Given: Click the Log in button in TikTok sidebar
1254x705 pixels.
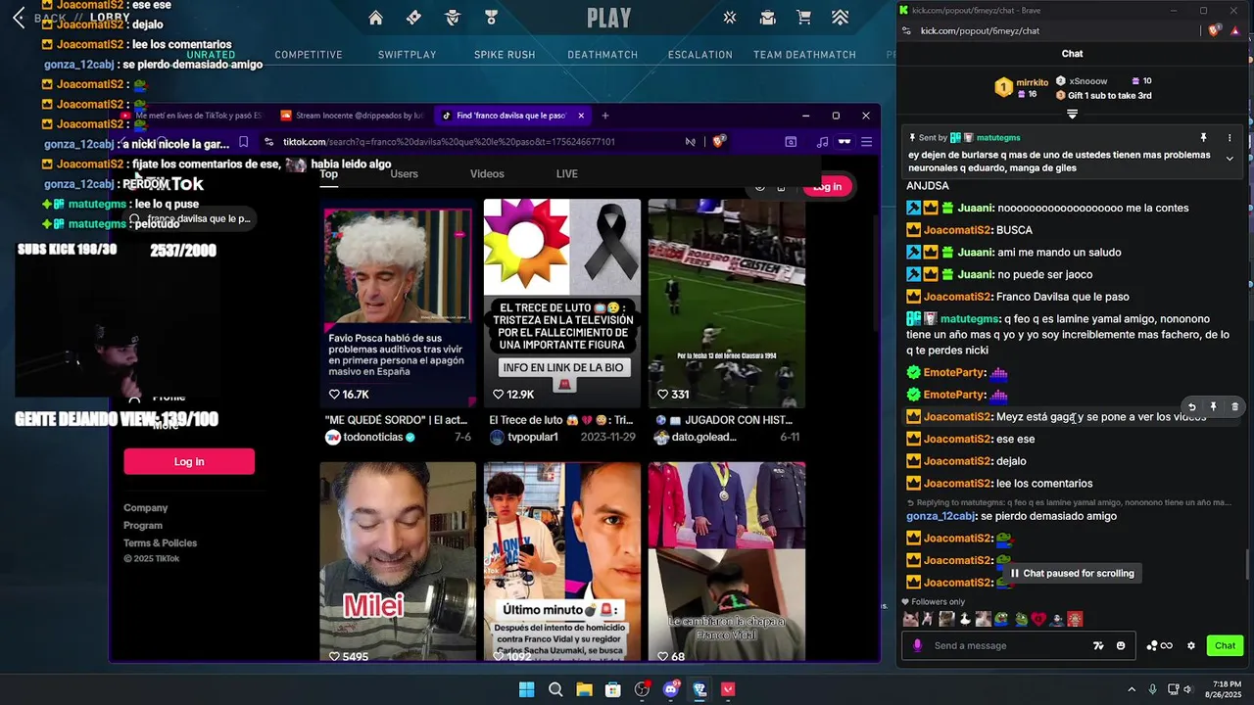Looking at the screenshot, I should pos(189,461).
